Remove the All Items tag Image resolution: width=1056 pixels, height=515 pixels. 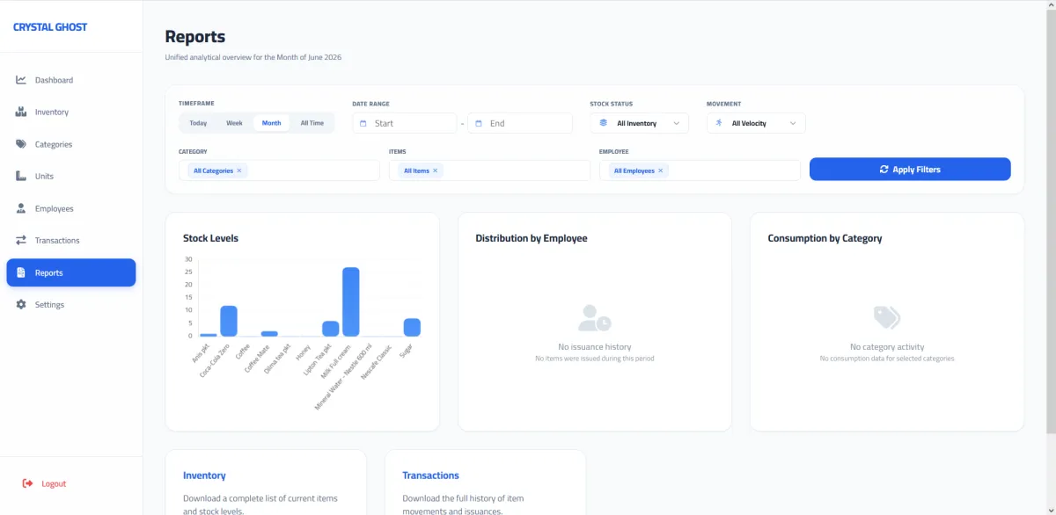(x=436, y=170)
